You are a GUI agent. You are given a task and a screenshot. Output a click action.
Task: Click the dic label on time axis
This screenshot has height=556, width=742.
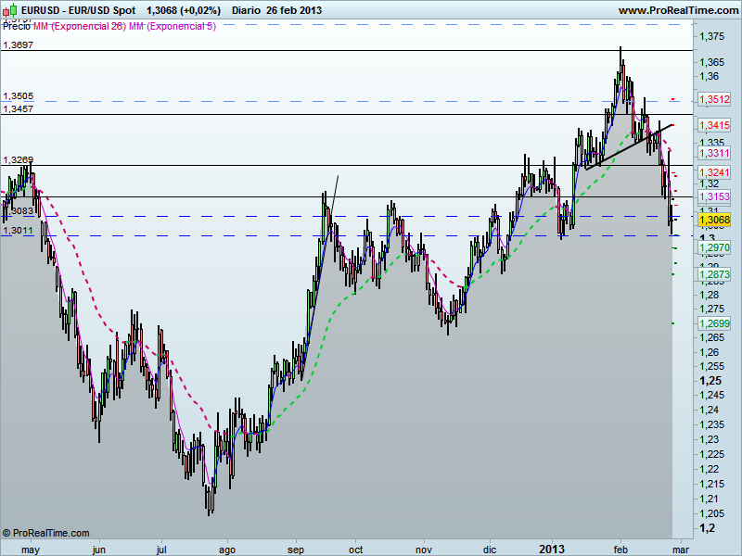490,550
